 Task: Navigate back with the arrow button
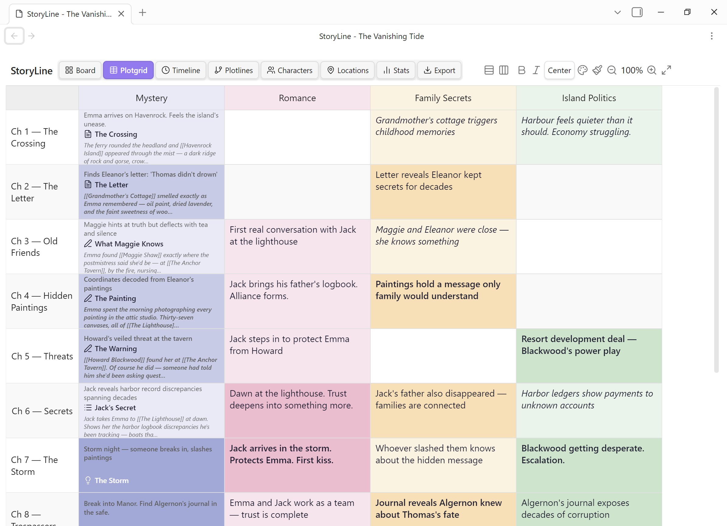14,36
